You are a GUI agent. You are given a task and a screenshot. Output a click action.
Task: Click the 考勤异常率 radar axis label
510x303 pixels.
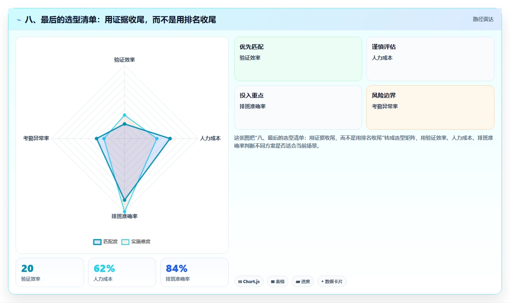pos(36,138)
